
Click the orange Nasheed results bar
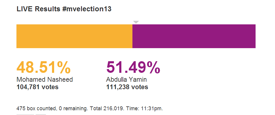74,36
